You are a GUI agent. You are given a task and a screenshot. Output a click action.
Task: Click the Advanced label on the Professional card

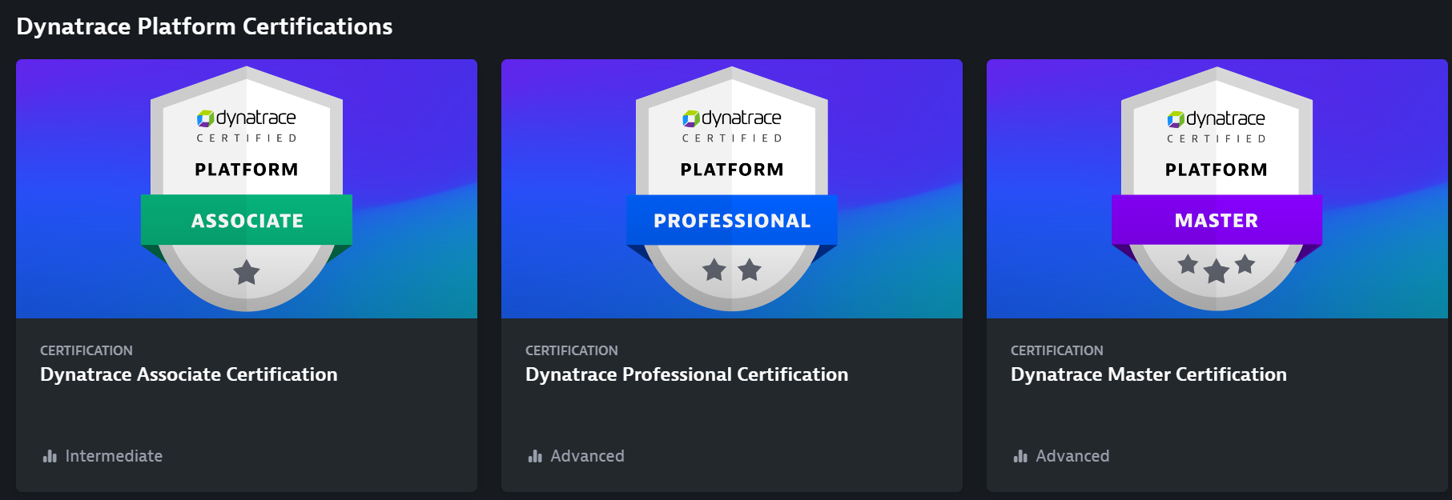tap(587, 456)
